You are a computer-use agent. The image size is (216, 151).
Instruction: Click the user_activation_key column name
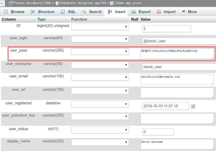click(18, 115)
